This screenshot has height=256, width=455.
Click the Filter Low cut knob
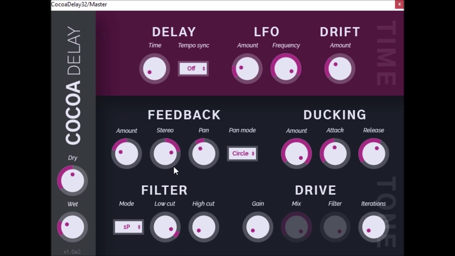pyautogui.click(x=165, y=227)
